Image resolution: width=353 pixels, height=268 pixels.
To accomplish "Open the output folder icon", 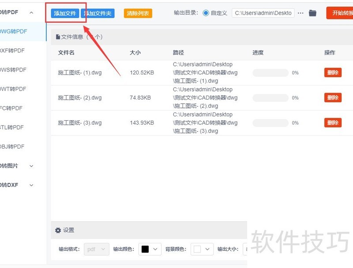I will (312, 13).
